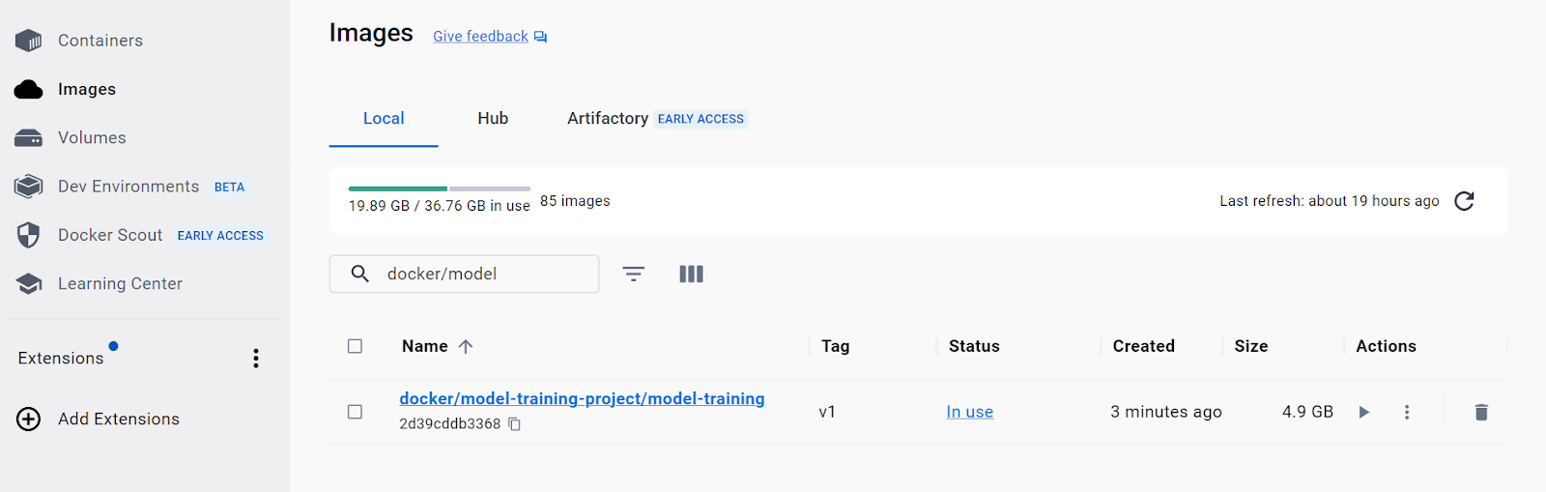
Task: Open Extensions three-dot menu
Action: click(256, 359)
